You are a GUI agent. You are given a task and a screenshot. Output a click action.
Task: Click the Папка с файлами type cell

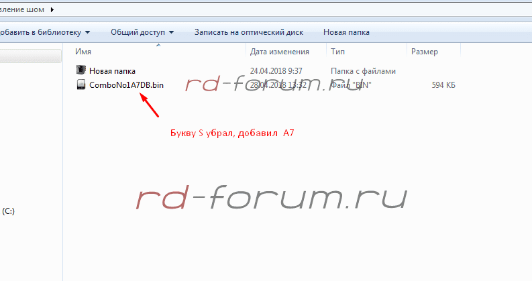point(363,70)
